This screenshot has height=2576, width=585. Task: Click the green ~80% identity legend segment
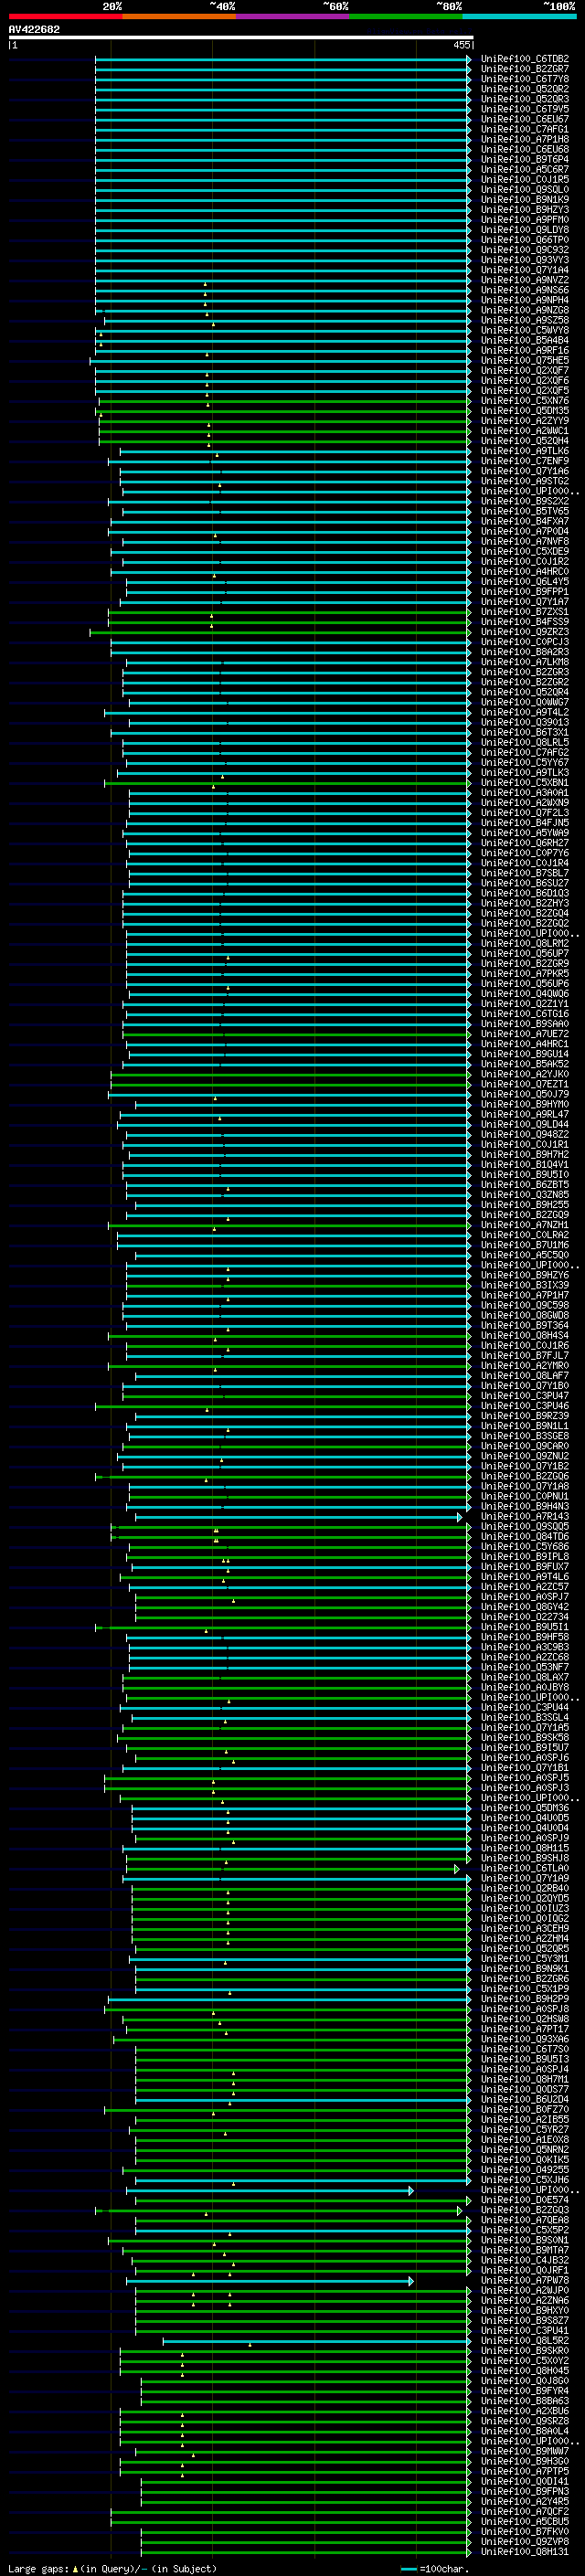(x=406, y=16)
